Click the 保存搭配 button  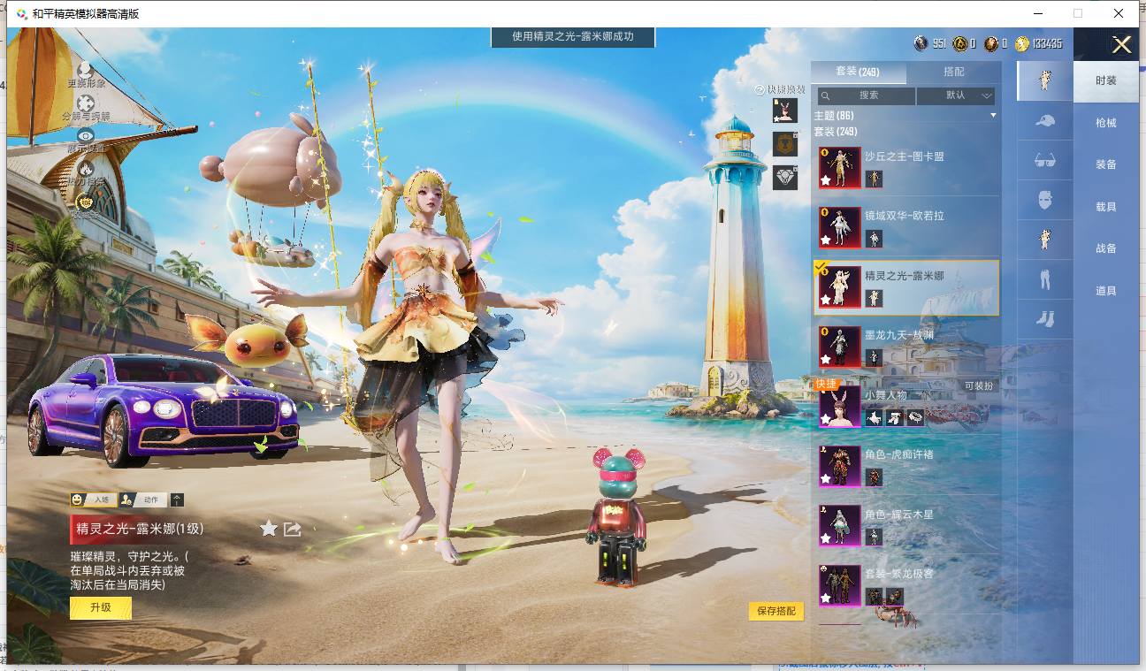point(776,611)
